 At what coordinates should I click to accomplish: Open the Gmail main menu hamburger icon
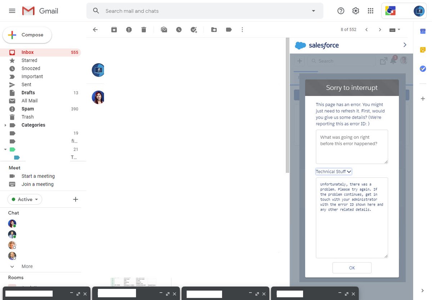point(12,11)
